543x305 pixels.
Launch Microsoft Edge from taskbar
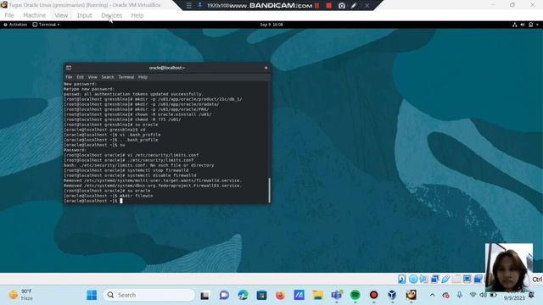[x=243, y=295]
